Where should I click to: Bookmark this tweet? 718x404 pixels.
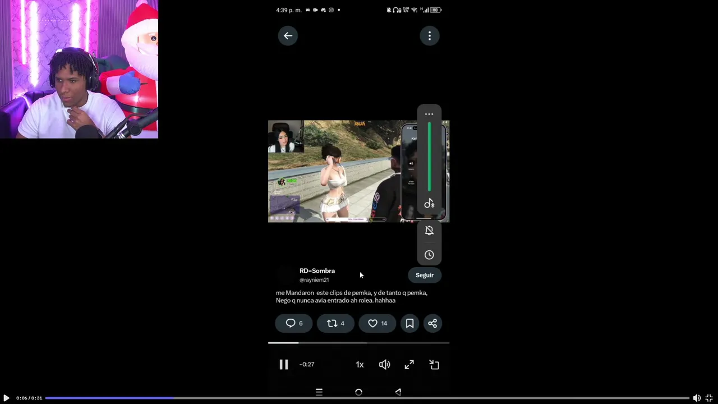coord(409,323)
